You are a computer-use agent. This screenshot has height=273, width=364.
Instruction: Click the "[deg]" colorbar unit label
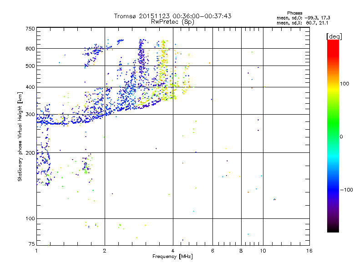pos(334,36)
